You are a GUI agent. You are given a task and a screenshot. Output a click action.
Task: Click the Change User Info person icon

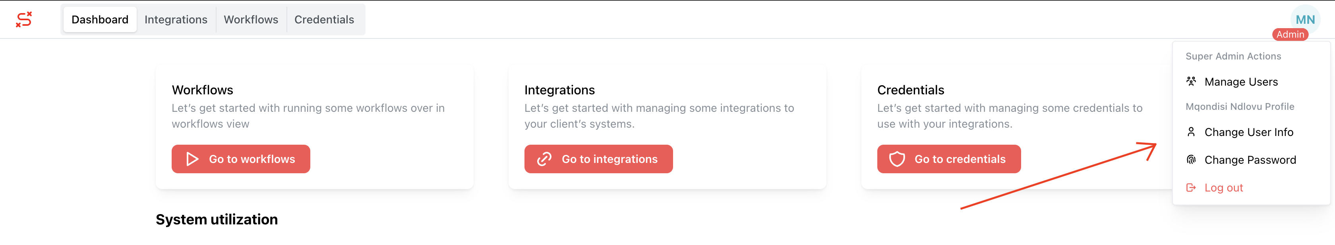click(x=1191, y=132)
